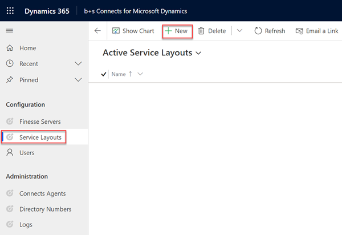This screenshot has width=342, height=235.
Task: Click the Refresh circular arrow icon
Action: click(x=258, y=31)
